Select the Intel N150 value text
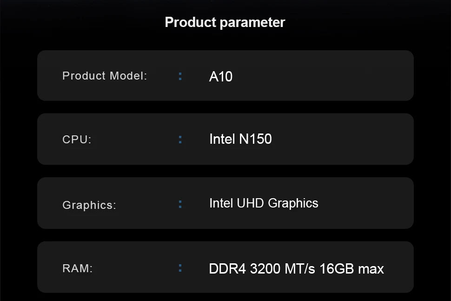This screenshot has height=301, width=451. (240, 139)
